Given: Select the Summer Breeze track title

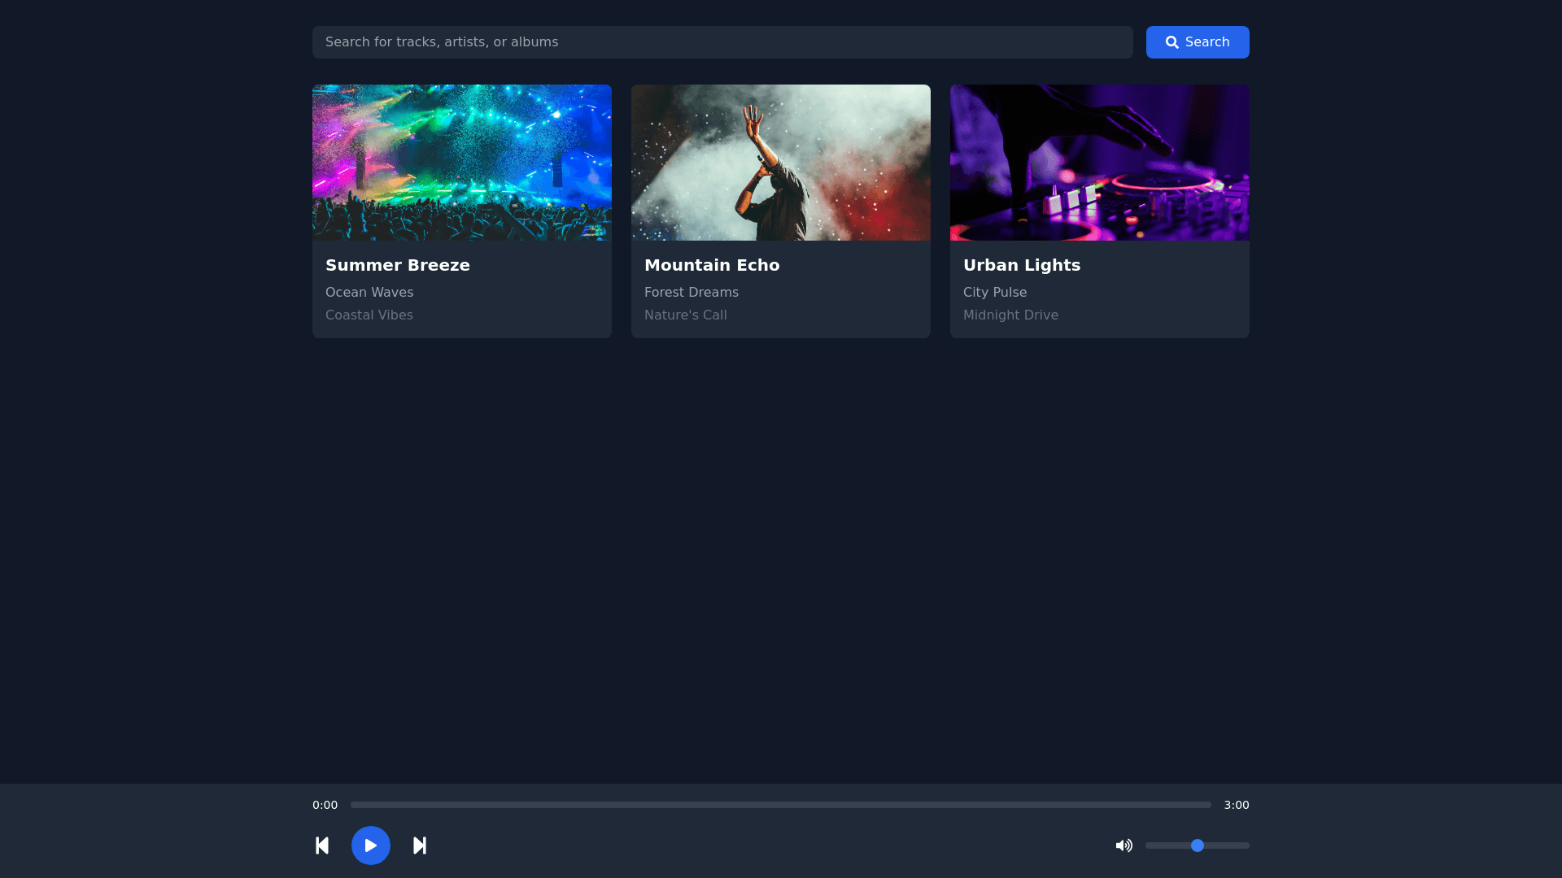Looking at the screenshot, I should [398, 265].
